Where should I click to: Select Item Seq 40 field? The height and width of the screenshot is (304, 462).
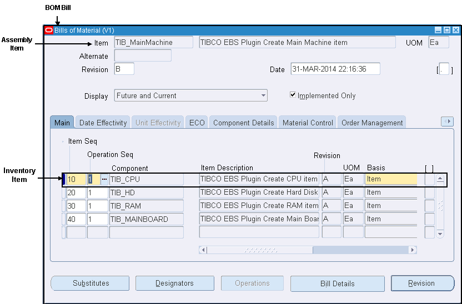point(76,219)
